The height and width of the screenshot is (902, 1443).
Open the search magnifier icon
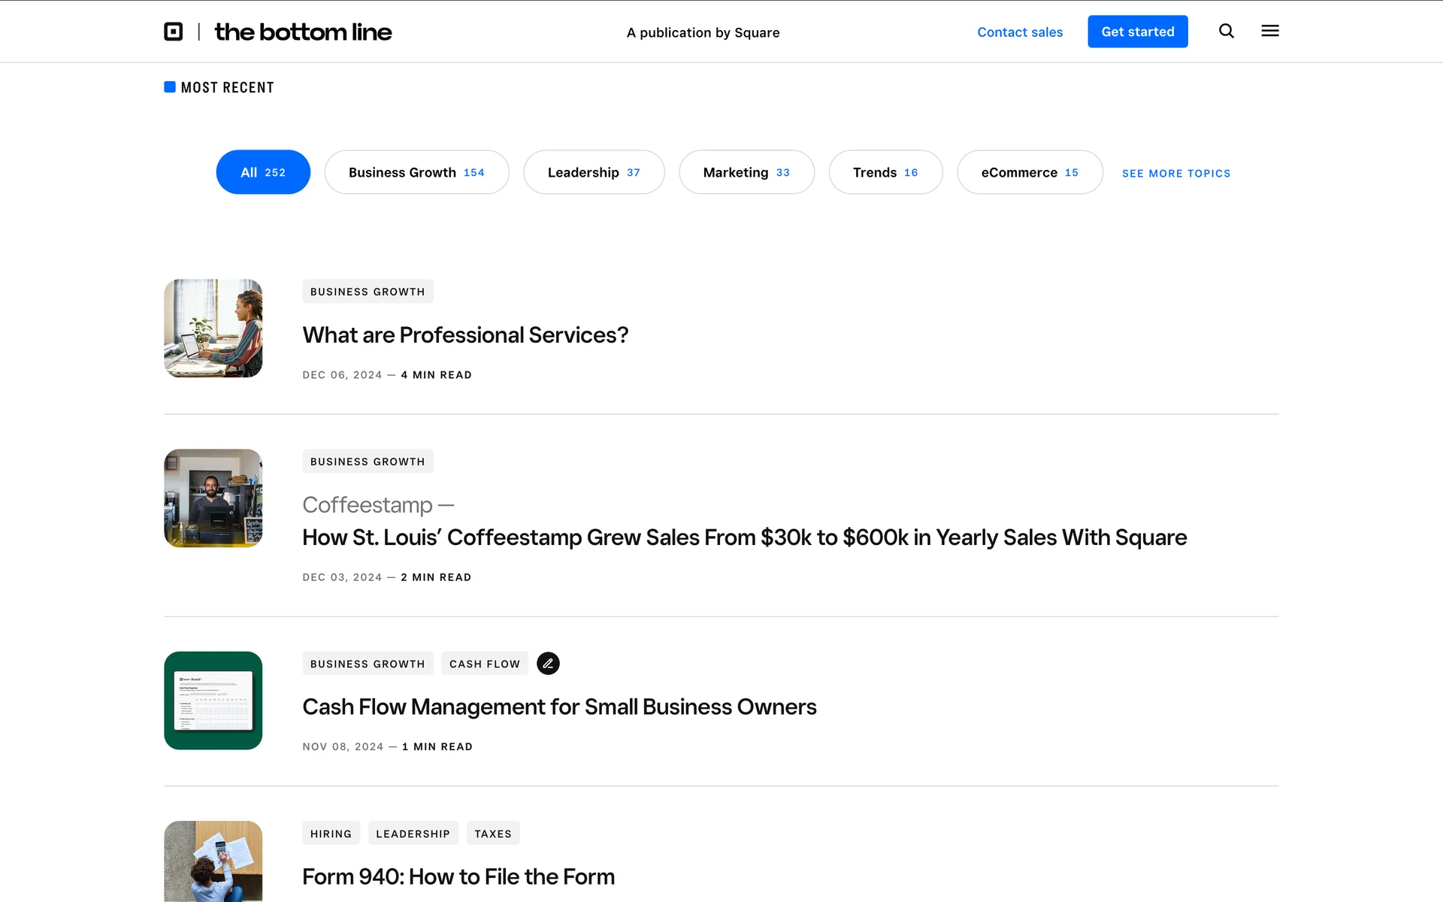pyautogui.click(x=1226, y=31)
